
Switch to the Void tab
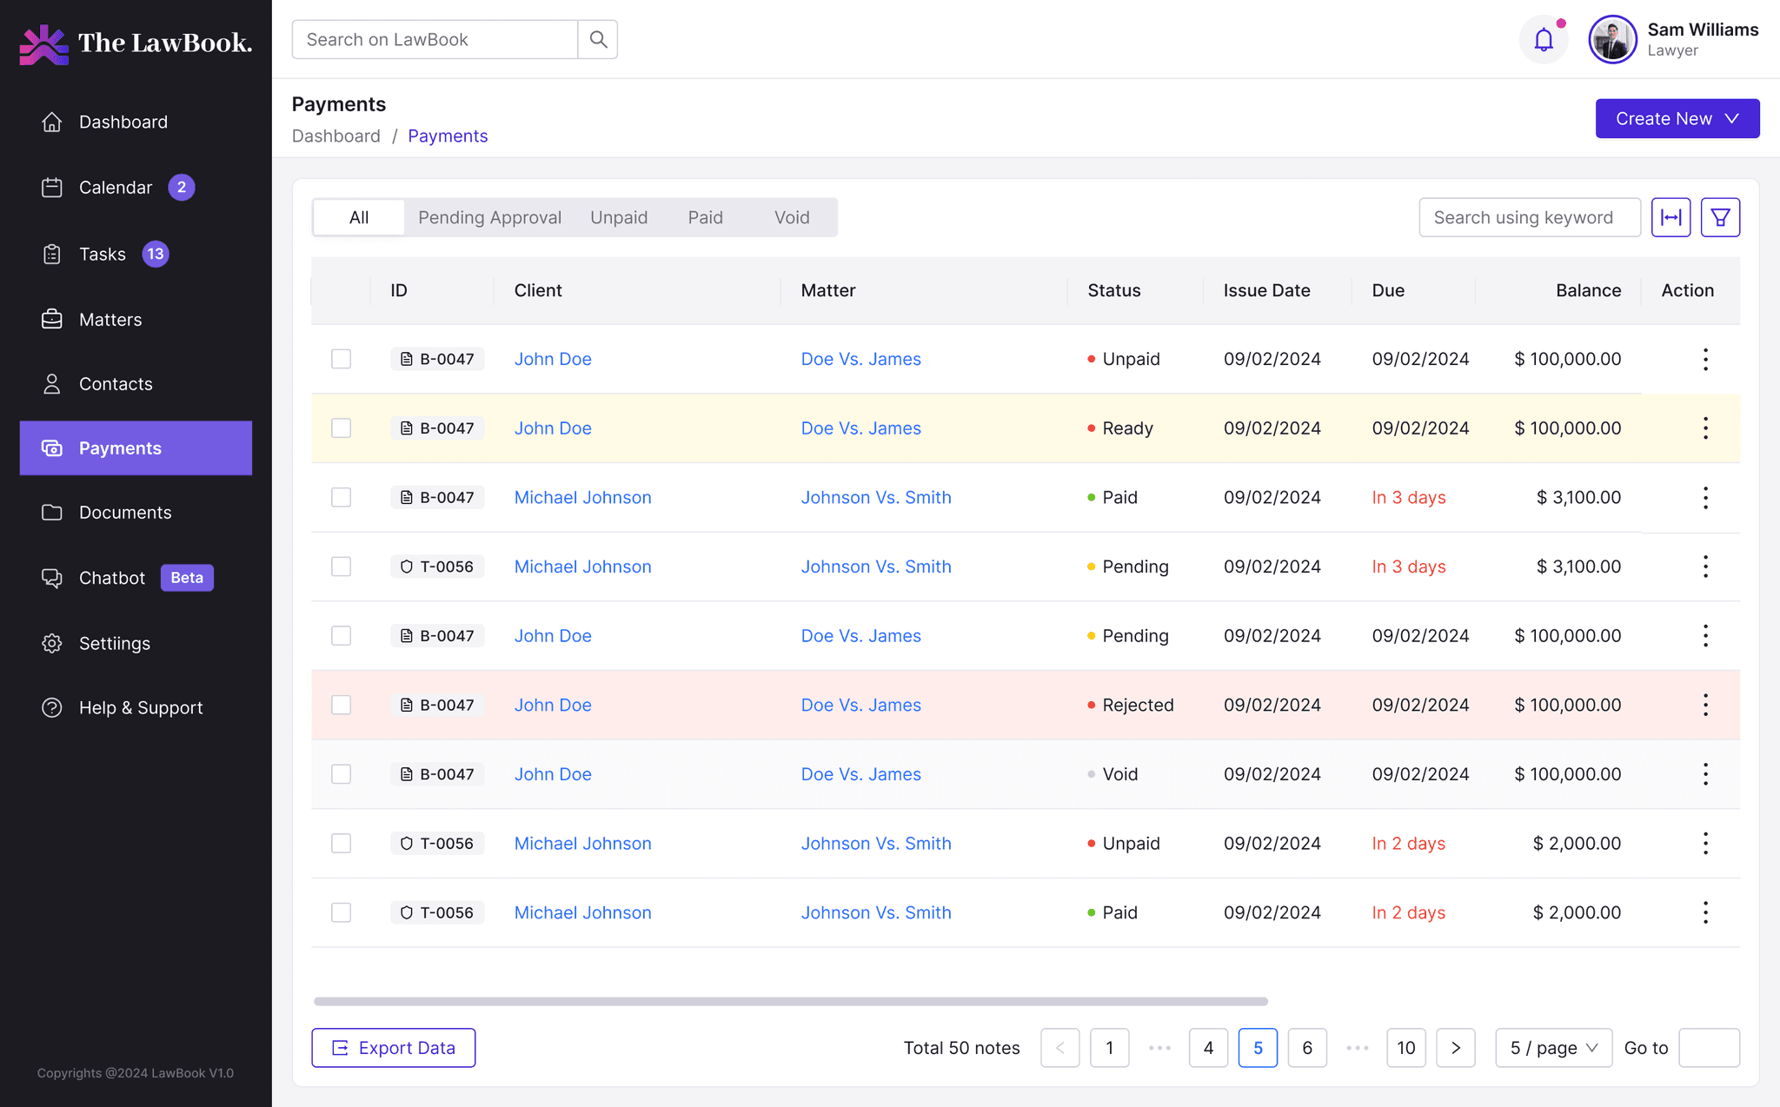[792, 217]
